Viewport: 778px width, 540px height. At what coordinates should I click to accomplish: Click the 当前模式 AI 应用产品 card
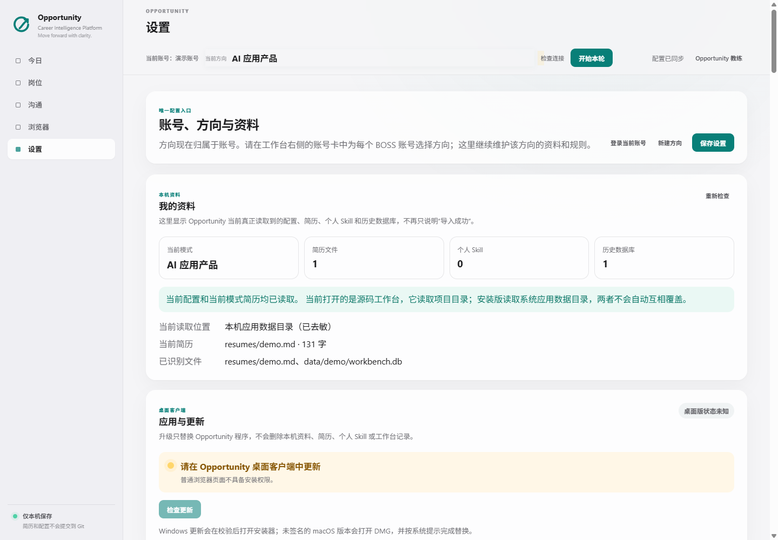point(229,258)
